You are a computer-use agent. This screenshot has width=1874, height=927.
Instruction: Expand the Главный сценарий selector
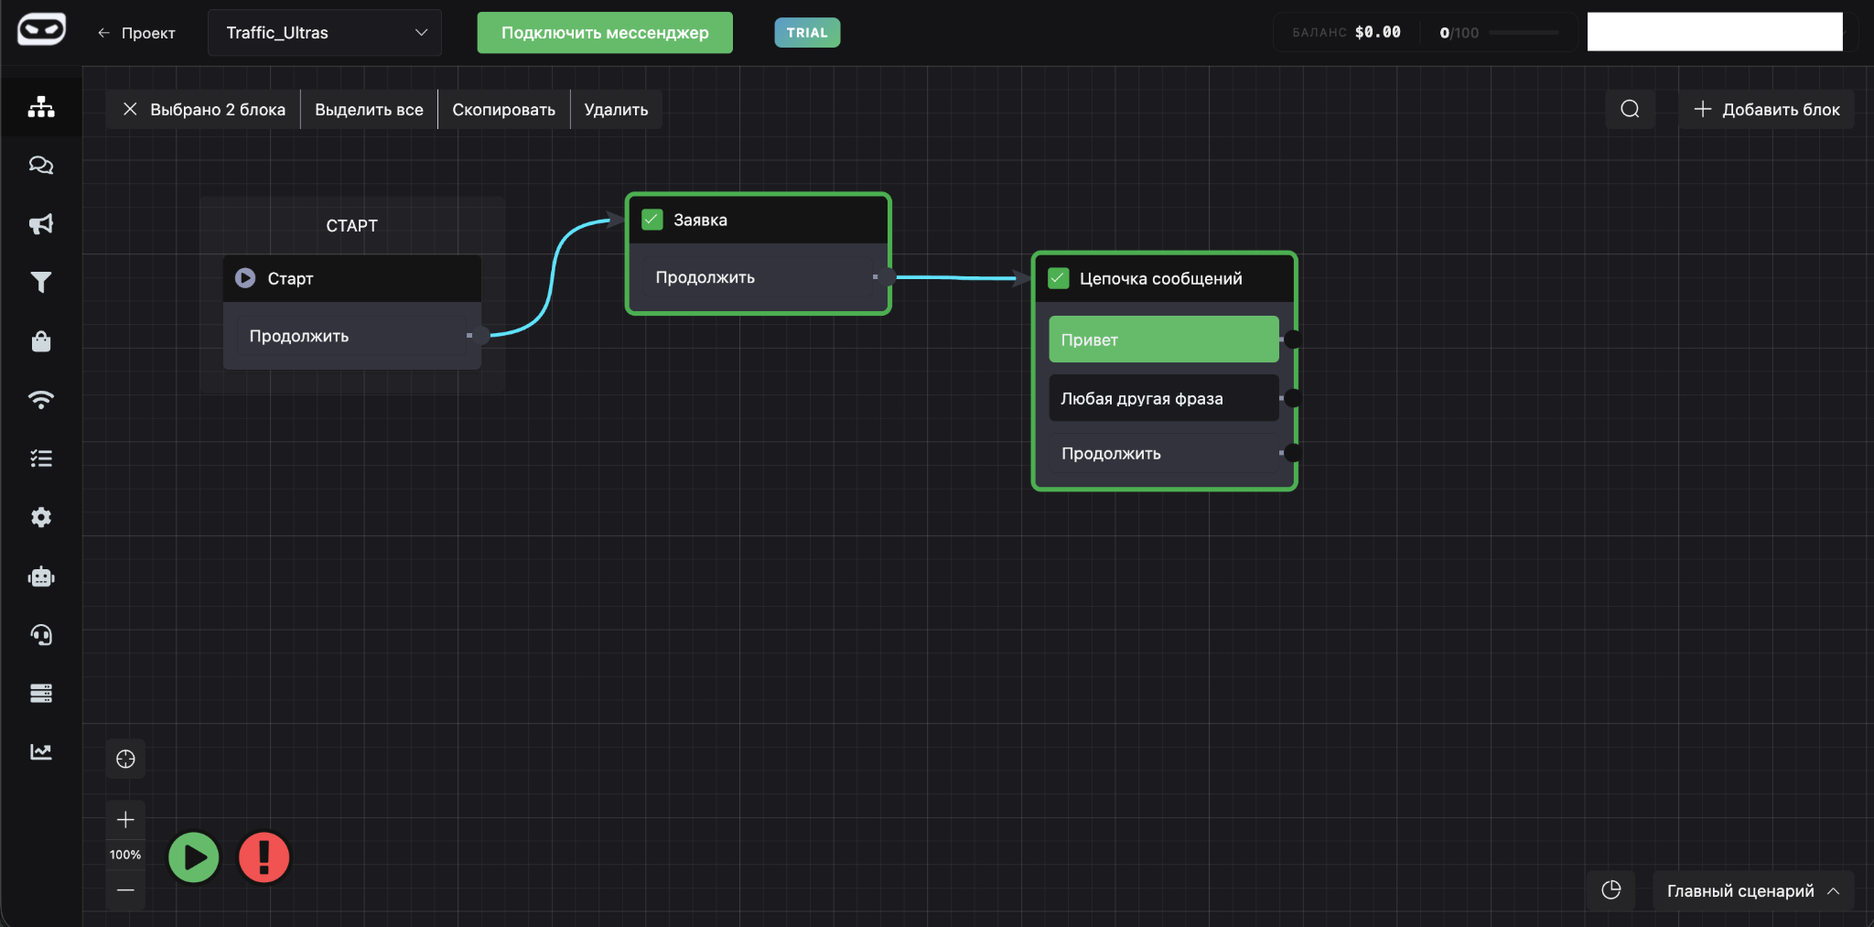[1752, 890]
